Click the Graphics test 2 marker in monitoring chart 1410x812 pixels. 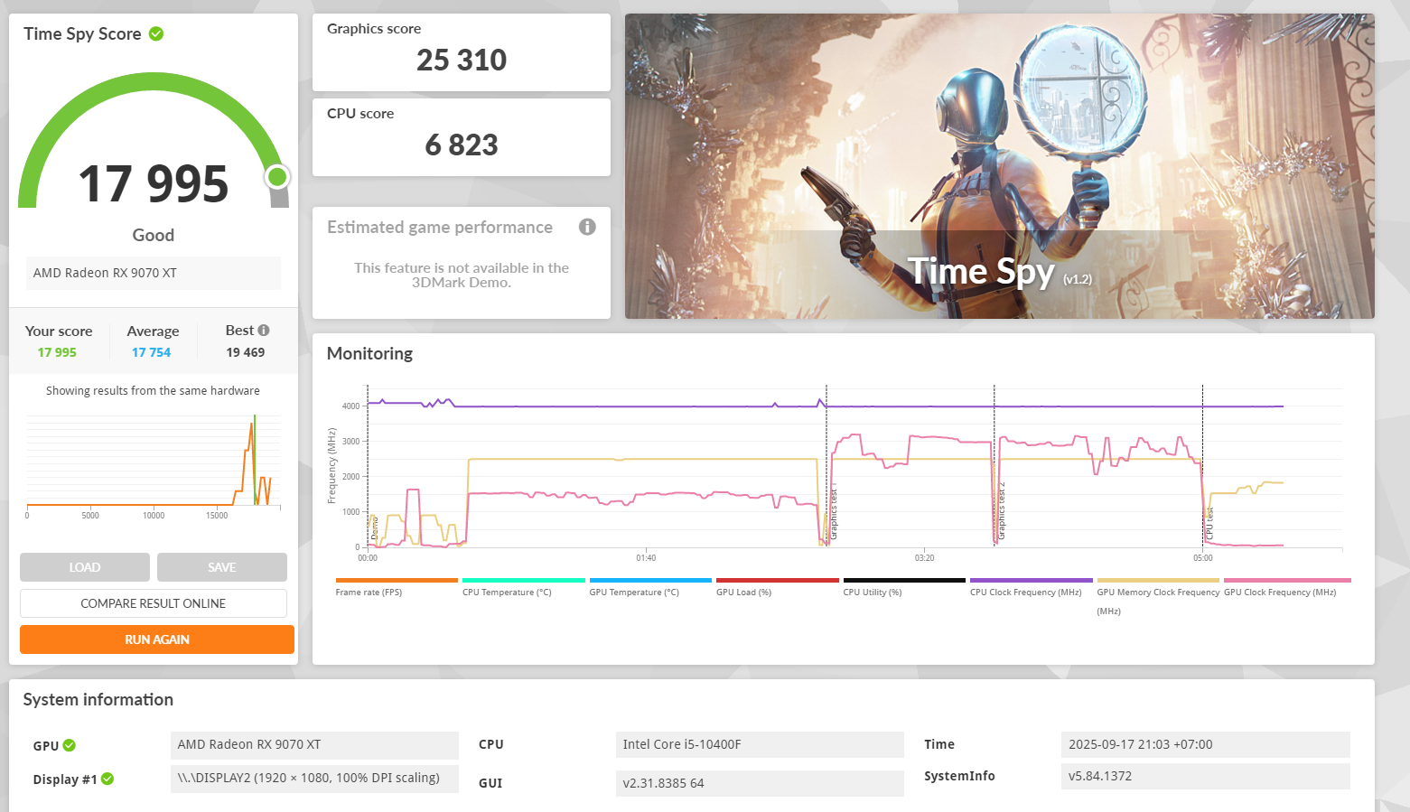[1001, 511]
